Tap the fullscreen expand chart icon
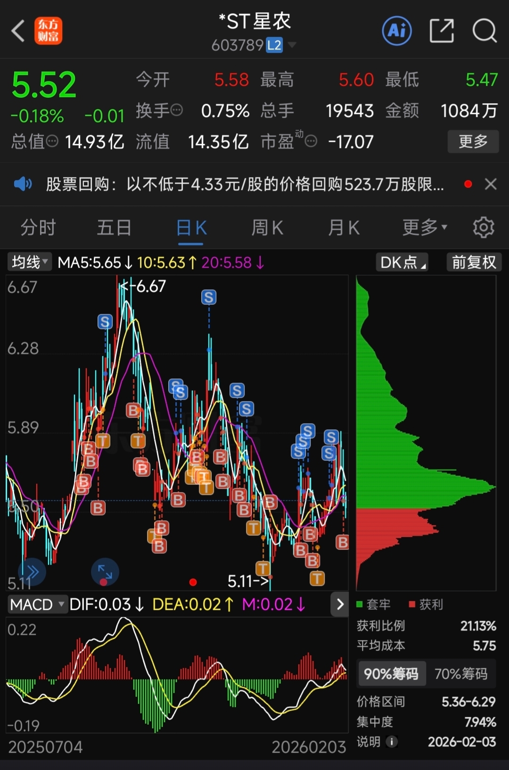 click(x=105, y=572)
